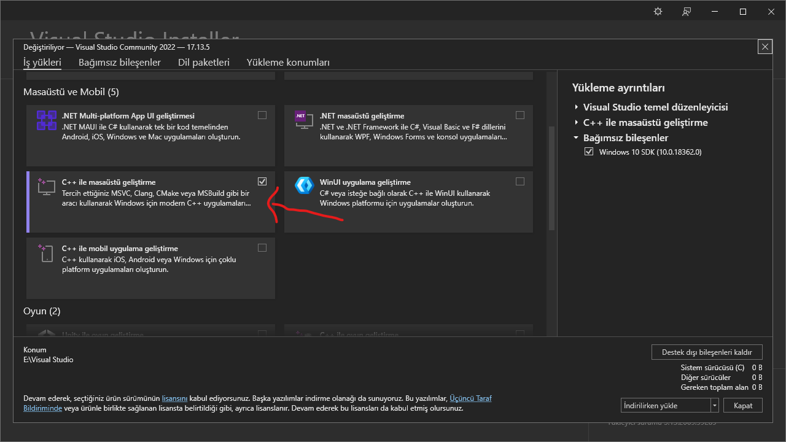Click the .NET desktop development workload icon

(x=304, y=120)
